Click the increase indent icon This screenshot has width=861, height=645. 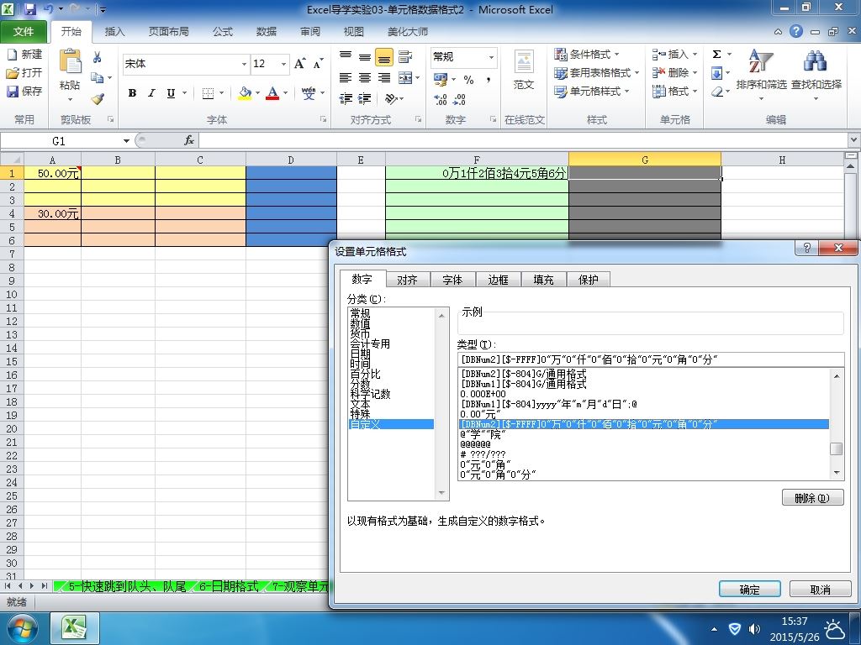point(365,99)
